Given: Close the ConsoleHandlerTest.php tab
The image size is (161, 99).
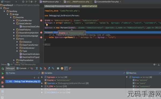Looking at the screenshot, I should coord(120,2).
